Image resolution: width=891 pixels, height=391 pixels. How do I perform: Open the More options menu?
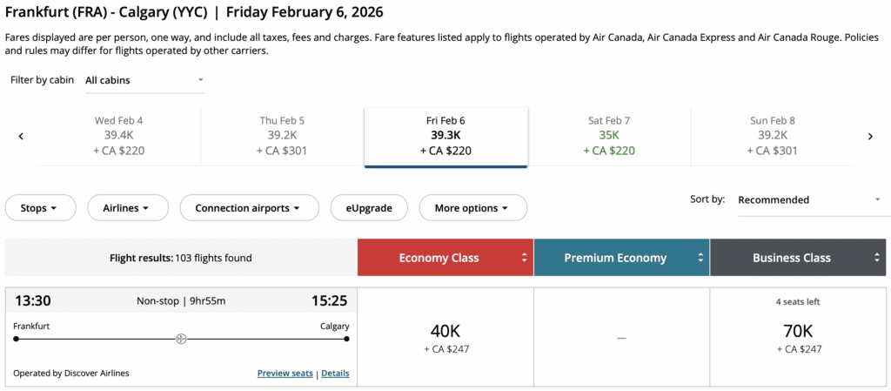tap(472, 208)
